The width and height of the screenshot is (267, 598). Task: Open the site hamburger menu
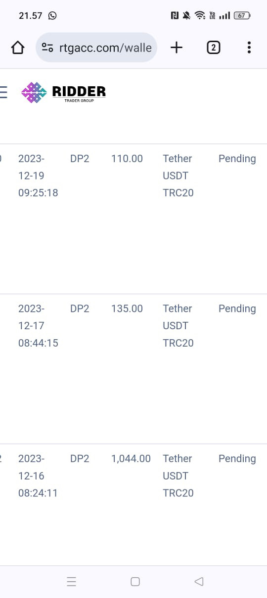pos(3,92)
